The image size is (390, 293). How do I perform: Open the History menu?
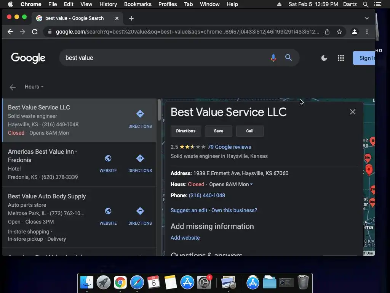[x=108, y=4]
